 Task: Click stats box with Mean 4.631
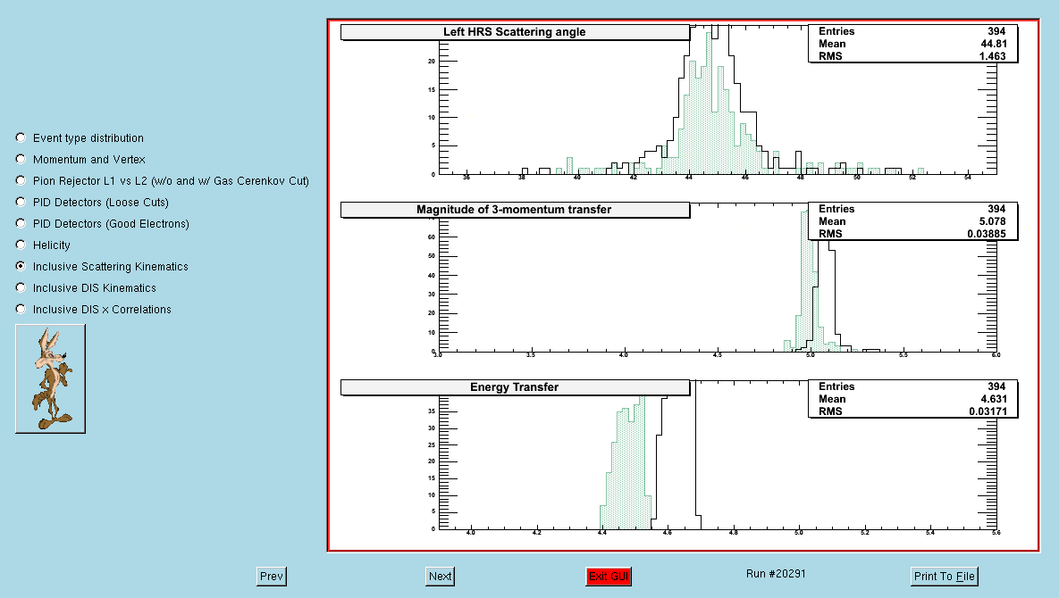click(x=913, y=399)
